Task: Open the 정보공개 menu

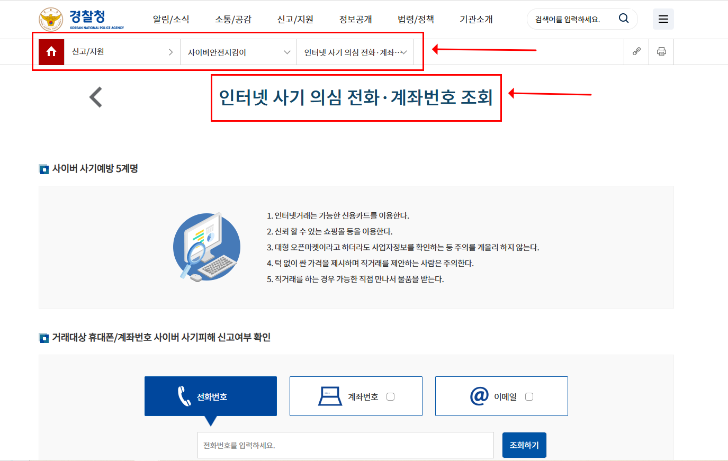Action: 355,19
